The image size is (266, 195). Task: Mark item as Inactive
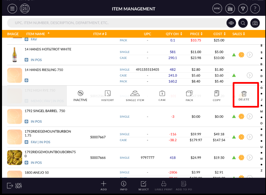(80, 96)
